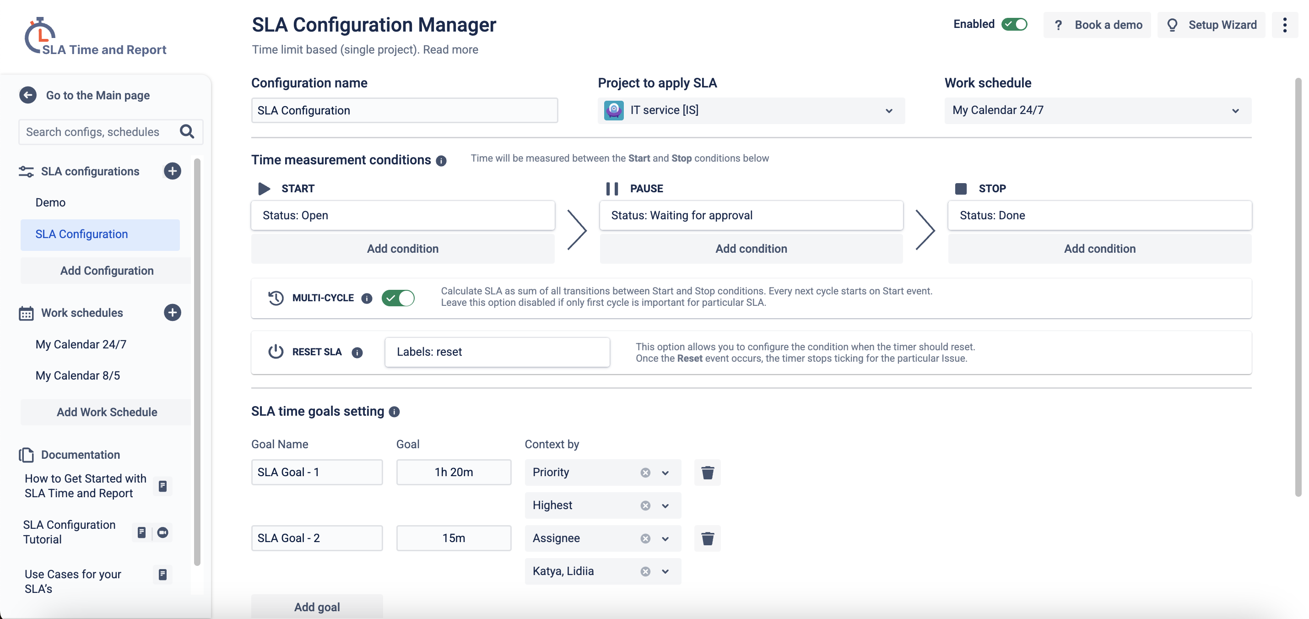Clear the Highest priority selection

coord(645,505)
